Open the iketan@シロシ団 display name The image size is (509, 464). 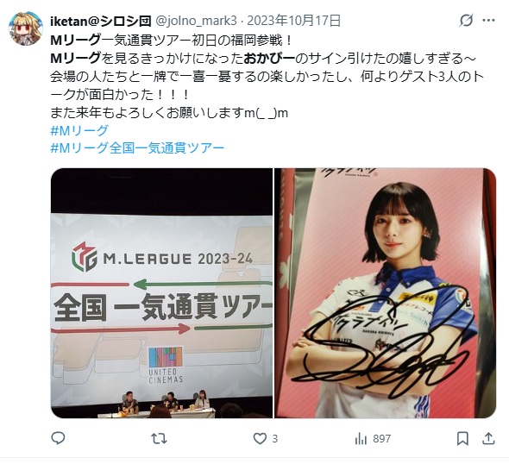point(101,21)
